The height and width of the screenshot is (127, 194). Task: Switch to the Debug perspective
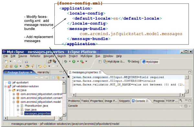click(133, 62)
